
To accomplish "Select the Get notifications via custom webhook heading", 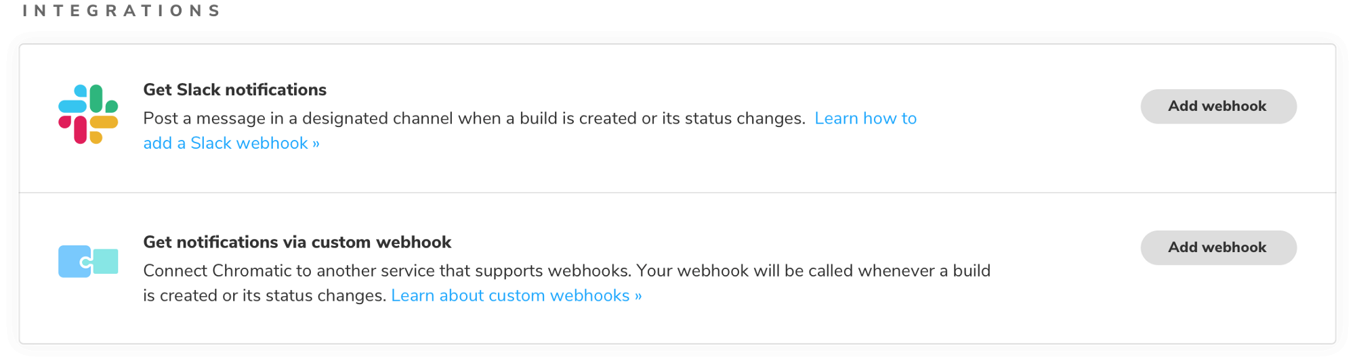I will coord(297,242).
